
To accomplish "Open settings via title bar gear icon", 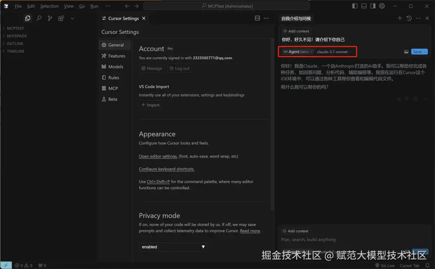I will (382, 6).
